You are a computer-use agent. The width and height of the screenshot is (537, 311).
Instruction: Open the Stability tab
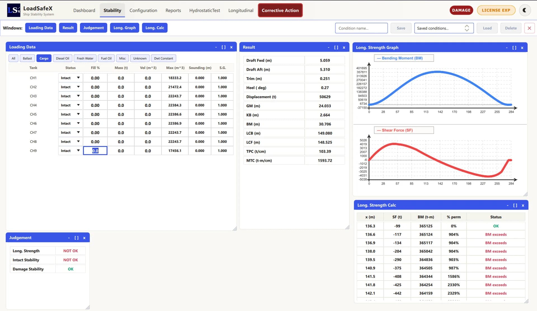click(112, 10)
